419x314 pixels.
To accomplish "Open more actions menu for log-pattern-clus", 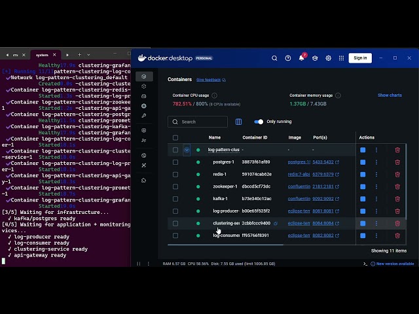I will (376, 150).
